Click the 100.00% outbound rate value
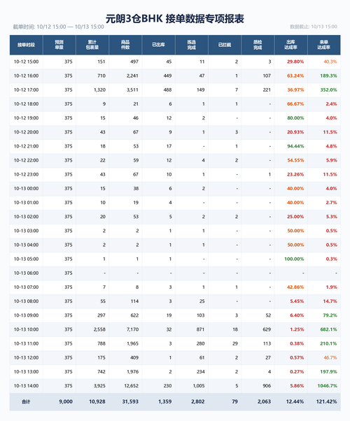Viewport: 350px width, 421px height. (x=294, y=259)
